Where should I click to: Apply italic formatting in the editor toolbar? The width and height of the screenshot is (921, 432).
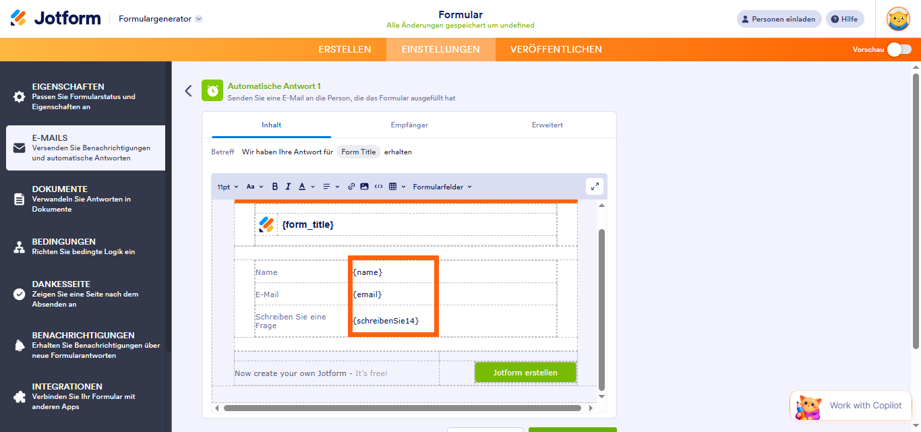point(288,187)
